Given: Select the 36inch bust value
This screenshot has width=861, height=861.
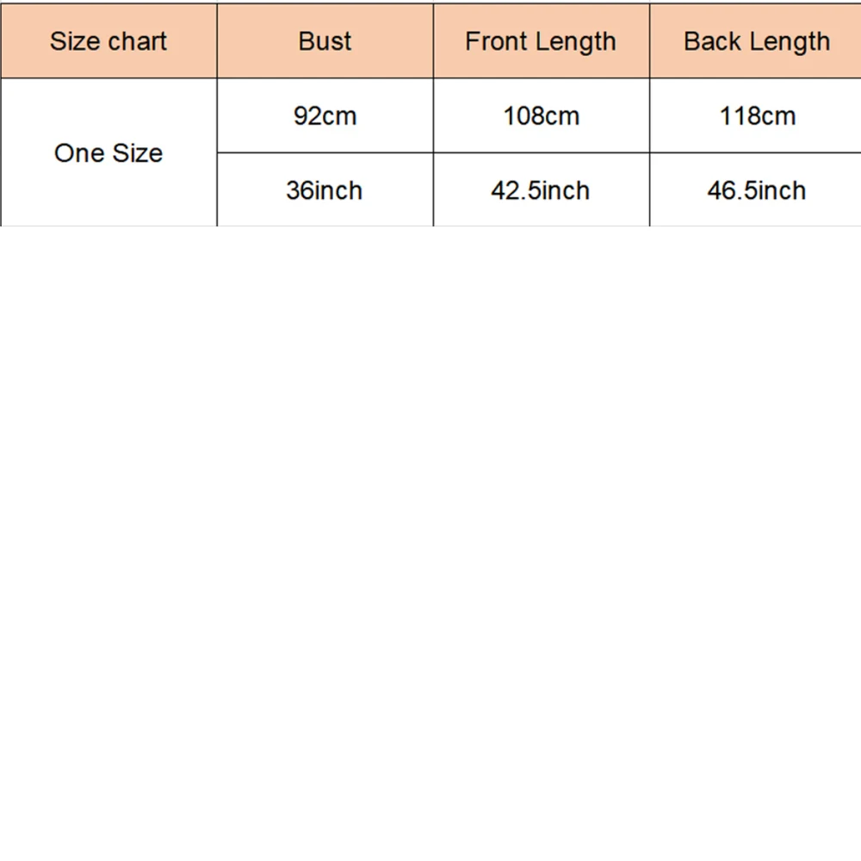Looking at the screenshot, I should pyautogui.click(x=325, y=190).
